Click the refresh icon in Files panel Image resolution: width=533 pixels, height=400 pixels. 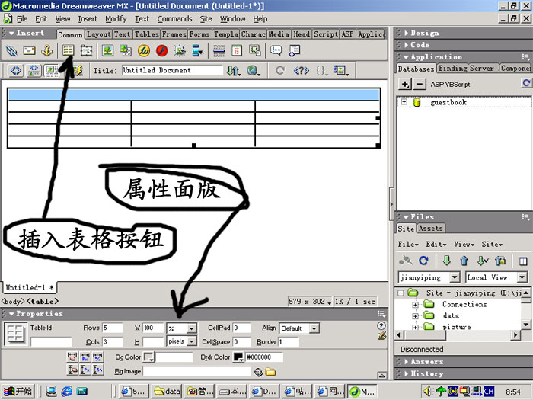click(x=423, y=261)
